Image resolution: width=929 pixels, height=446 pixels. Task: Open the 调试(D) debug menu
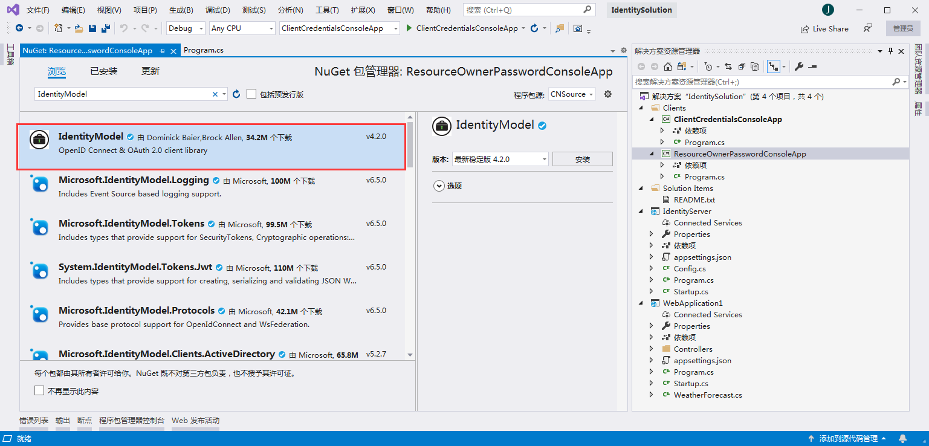tap(218, 10)
